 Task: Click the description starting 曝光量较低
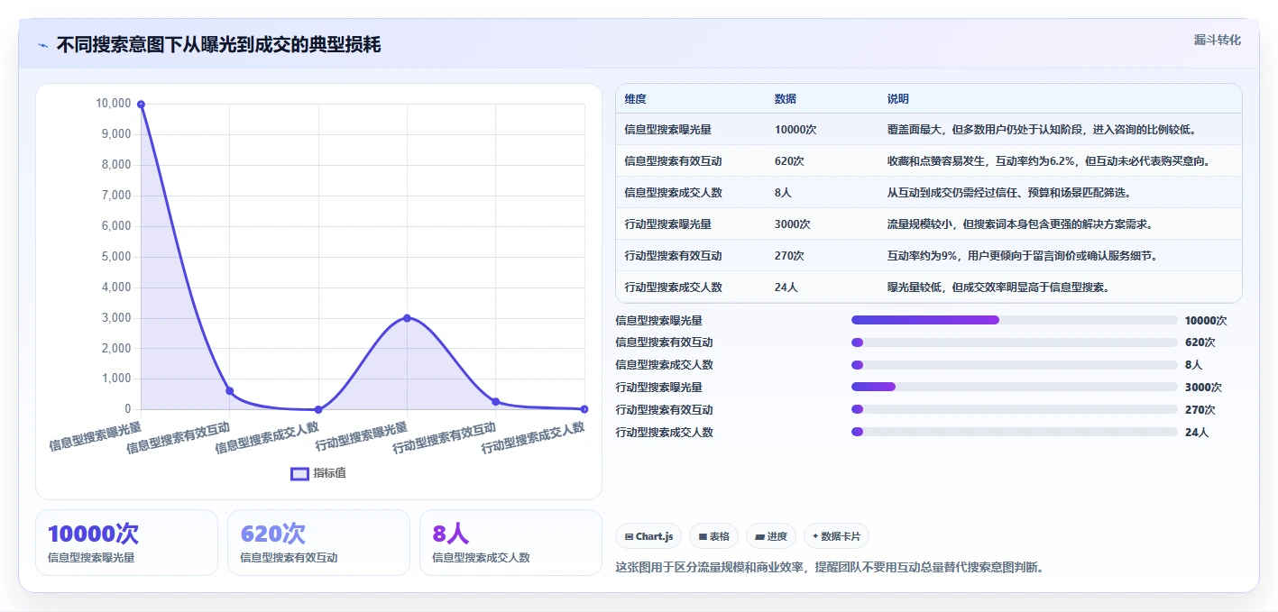coord(998,288)
